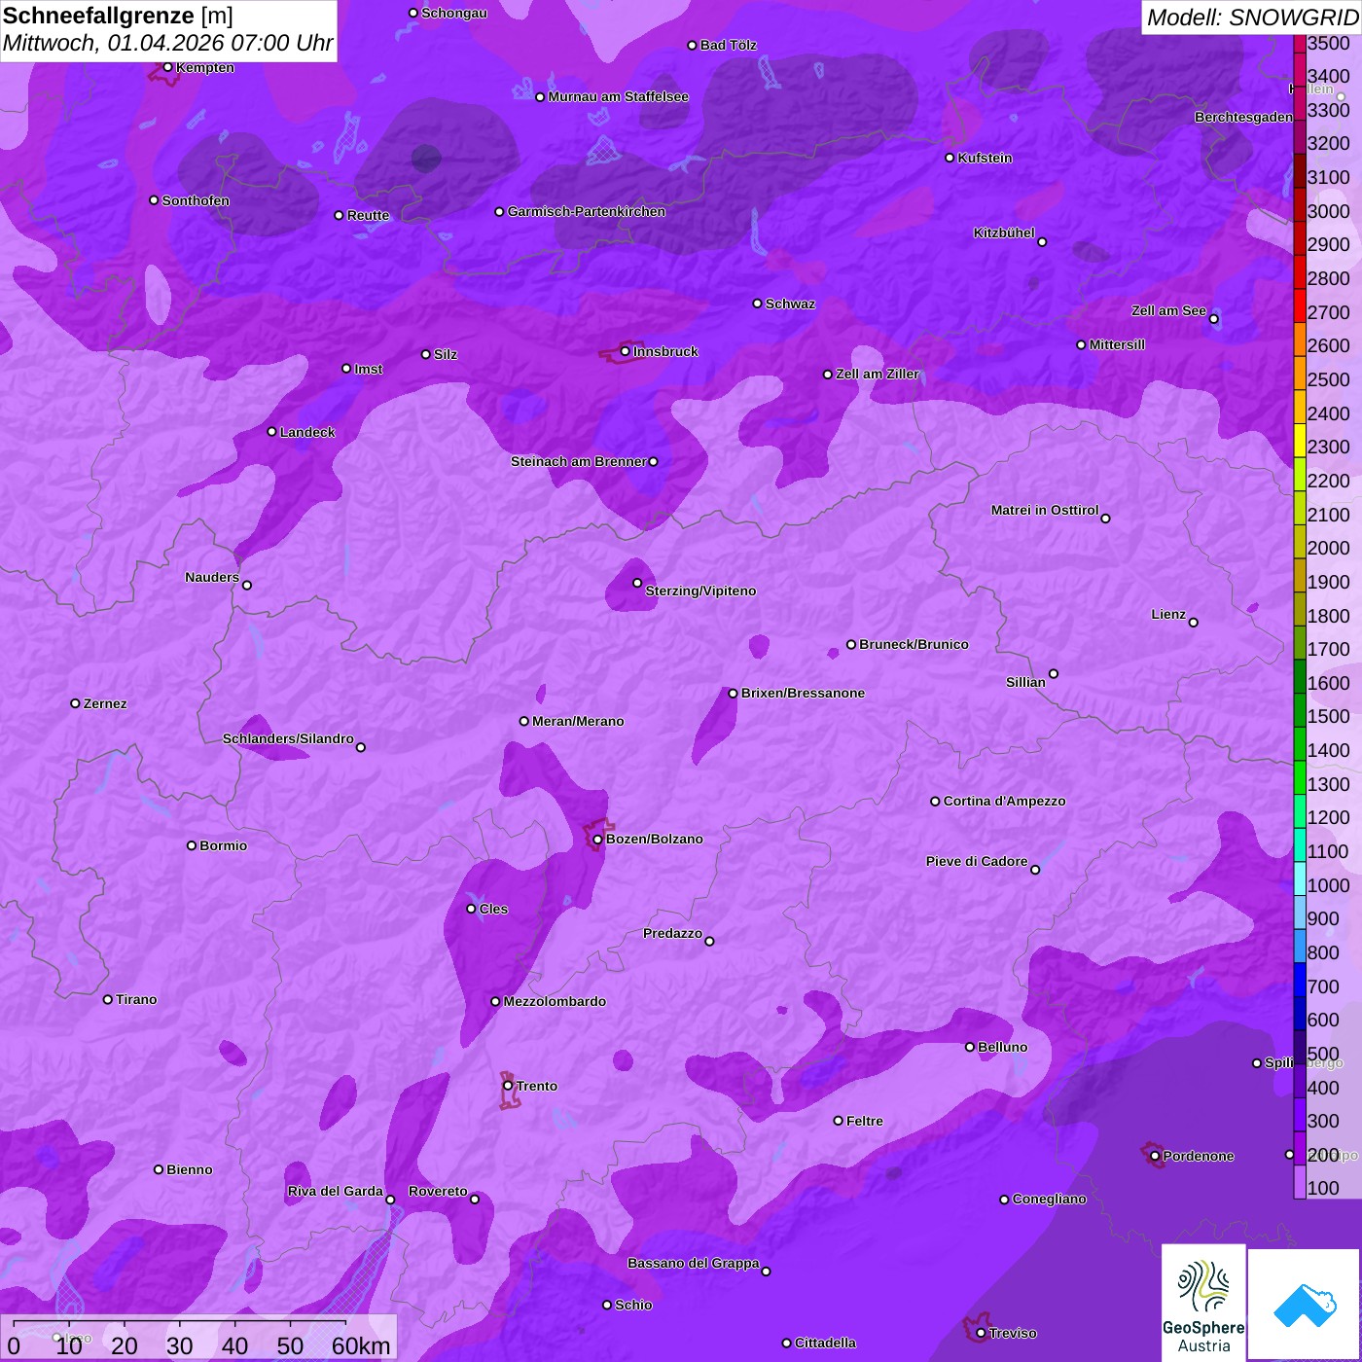Click the Kempten marker dot
The height and width of the screenshot is (1362, 1362).
(167, 67)
